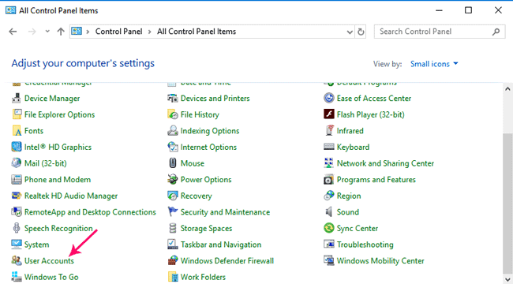Open the View by Small icons dropdown
The image size is (513, 284).
click(434, 64)
